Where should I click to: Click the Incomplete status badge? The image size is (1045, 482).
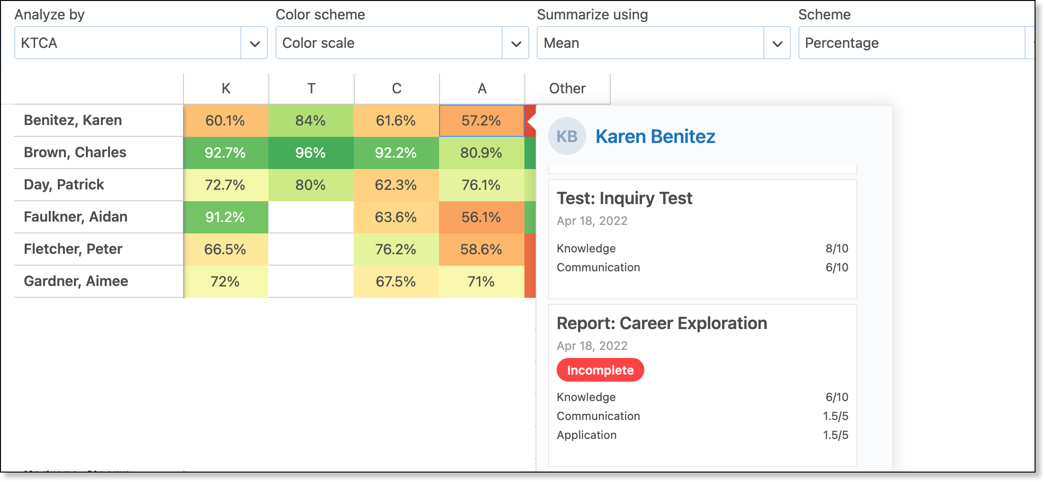(600, 370)
